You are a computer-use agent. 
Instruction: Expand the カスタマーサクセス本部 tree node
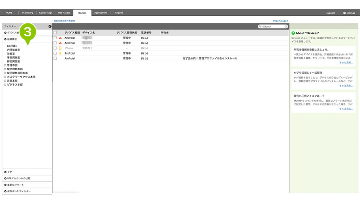5,77
